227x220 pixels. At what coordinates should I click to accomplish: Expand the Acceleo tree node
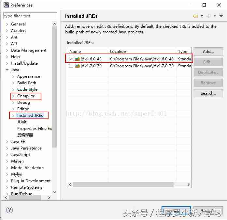7,31
